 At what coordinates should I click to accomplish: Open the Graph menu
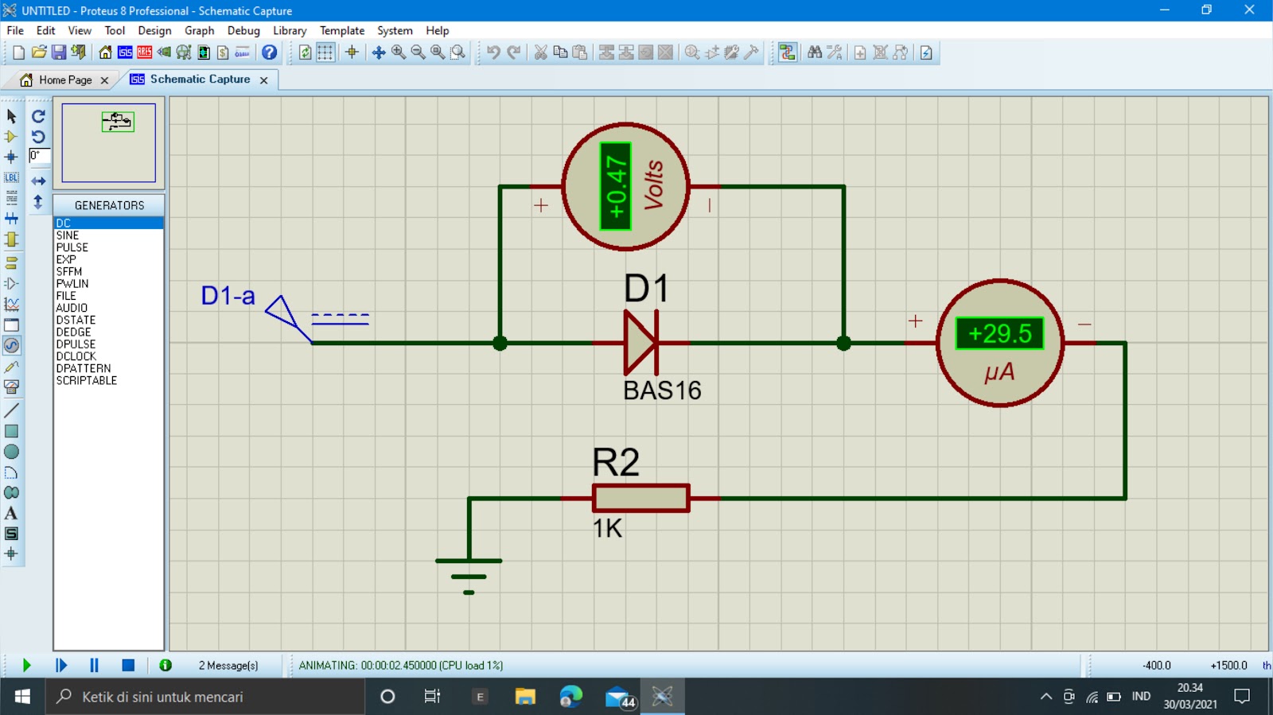coord(199,30)
